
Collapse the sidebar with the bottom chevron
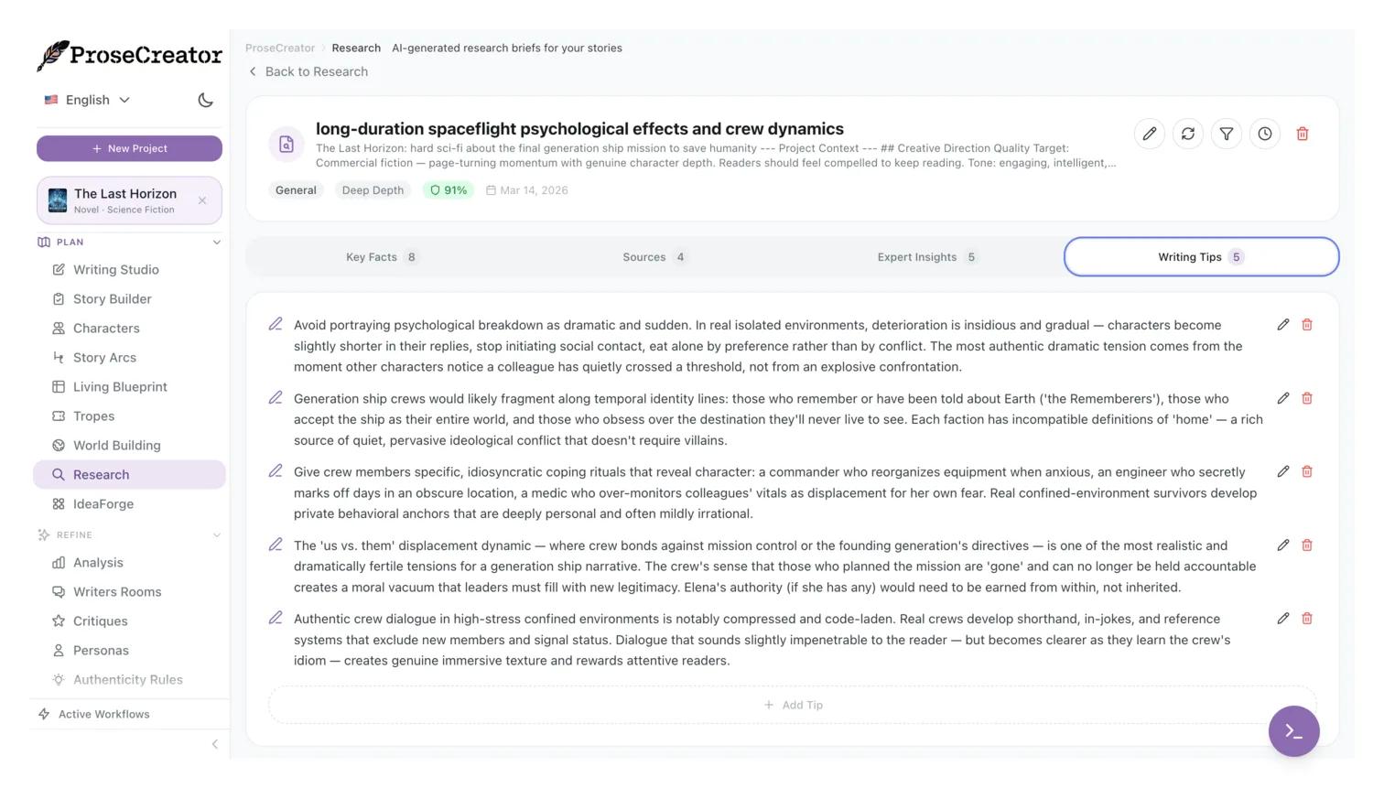pyautogui.click(x=214, y=744)
